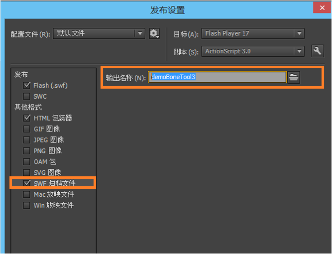Click the 配置文件 (R) label
The image size is (332, 254).
click(x=30, y=34)
